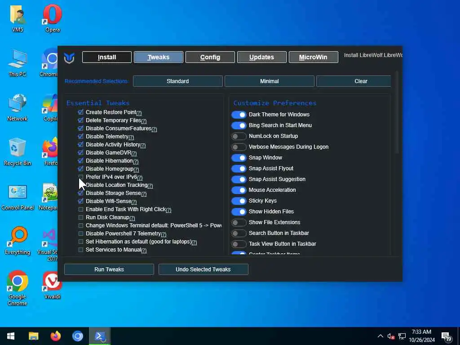This screenshot has width=460, height=345.
Task: Click the Run Tweaks button
Action: pos(109,270)
